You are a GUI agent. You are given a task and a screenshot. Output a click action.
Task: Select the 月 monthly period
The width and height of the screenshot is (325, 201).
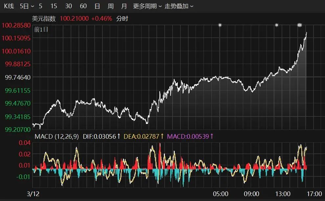point(124,6)
